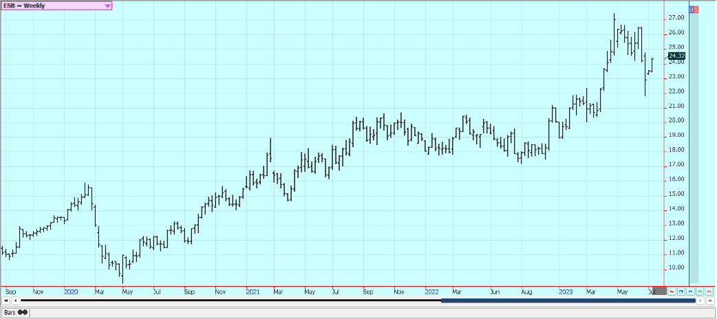Click the 16.00 price axis label
717x319 pixels.
coord(676,179)
